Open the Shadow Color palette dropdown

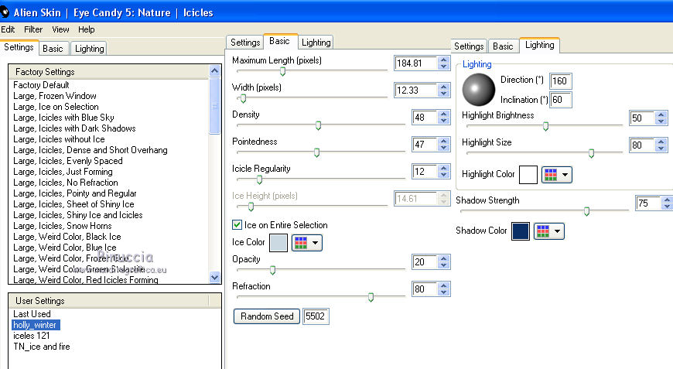549,231
